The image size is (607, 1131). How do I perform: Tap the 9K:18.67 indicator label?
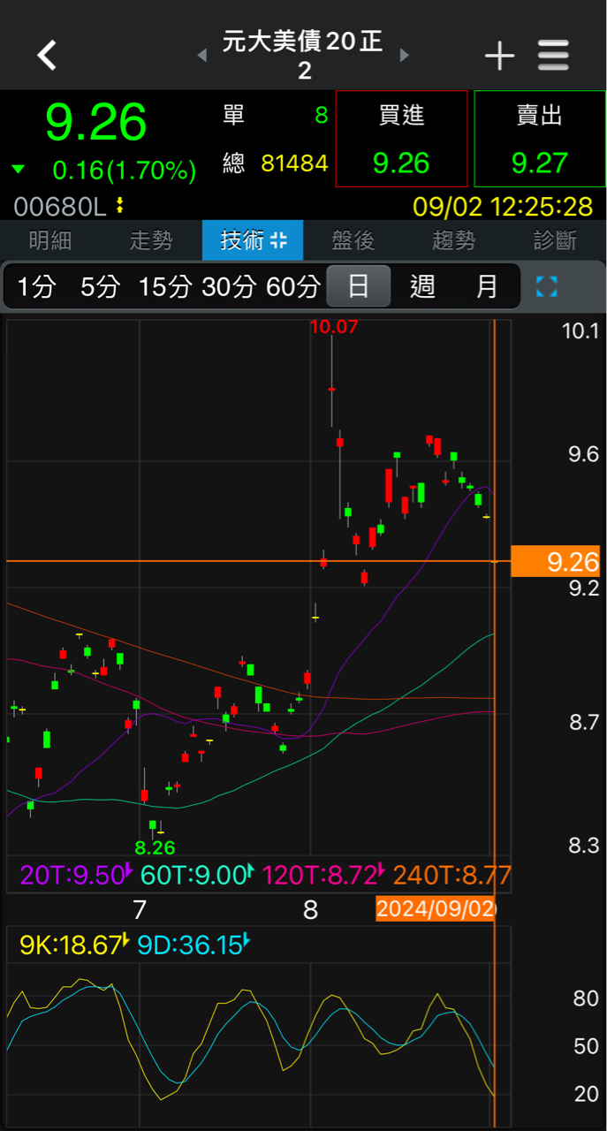tap(74, 945)
